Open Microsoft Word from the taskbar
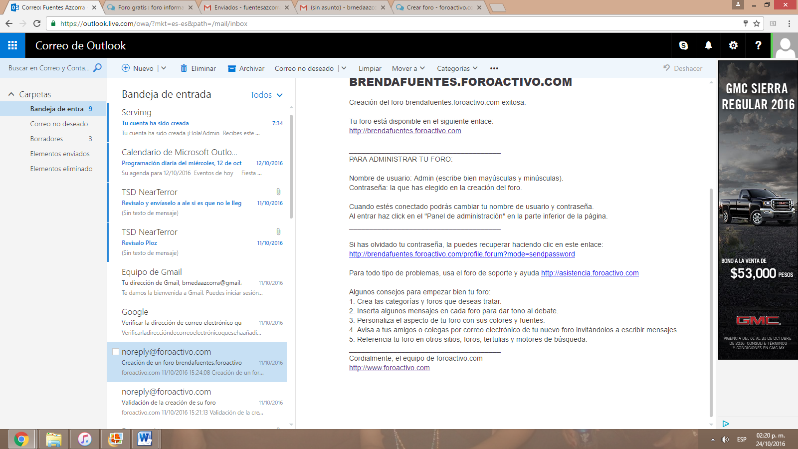Image resolution: width=798 pixels, height=449 pixels. tap(145, 439)
